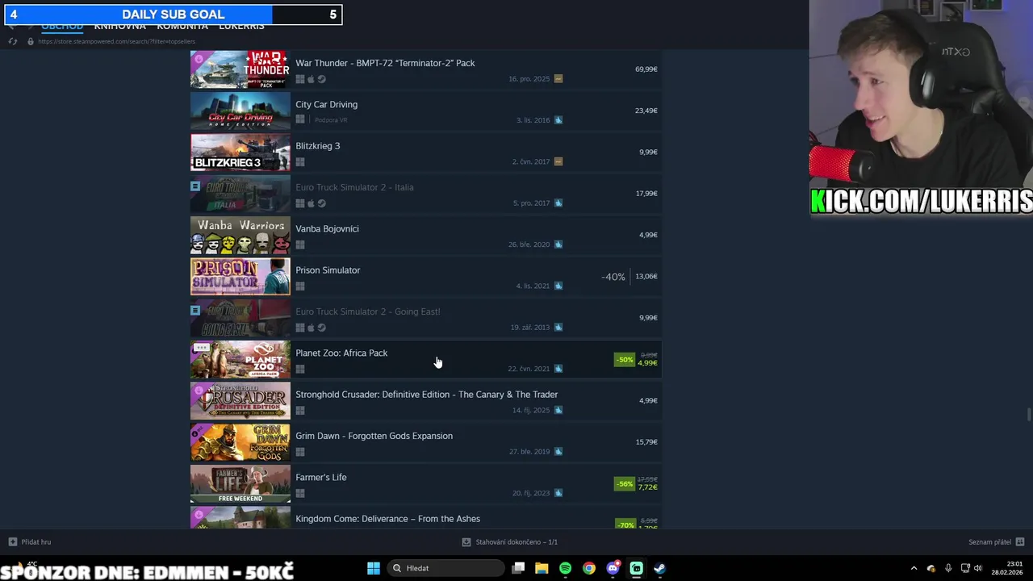Viewport: 1033px width, 581px height.
Task: Click Vanba Bojovníci thumbnail image
Action: [x=240, y=235]
